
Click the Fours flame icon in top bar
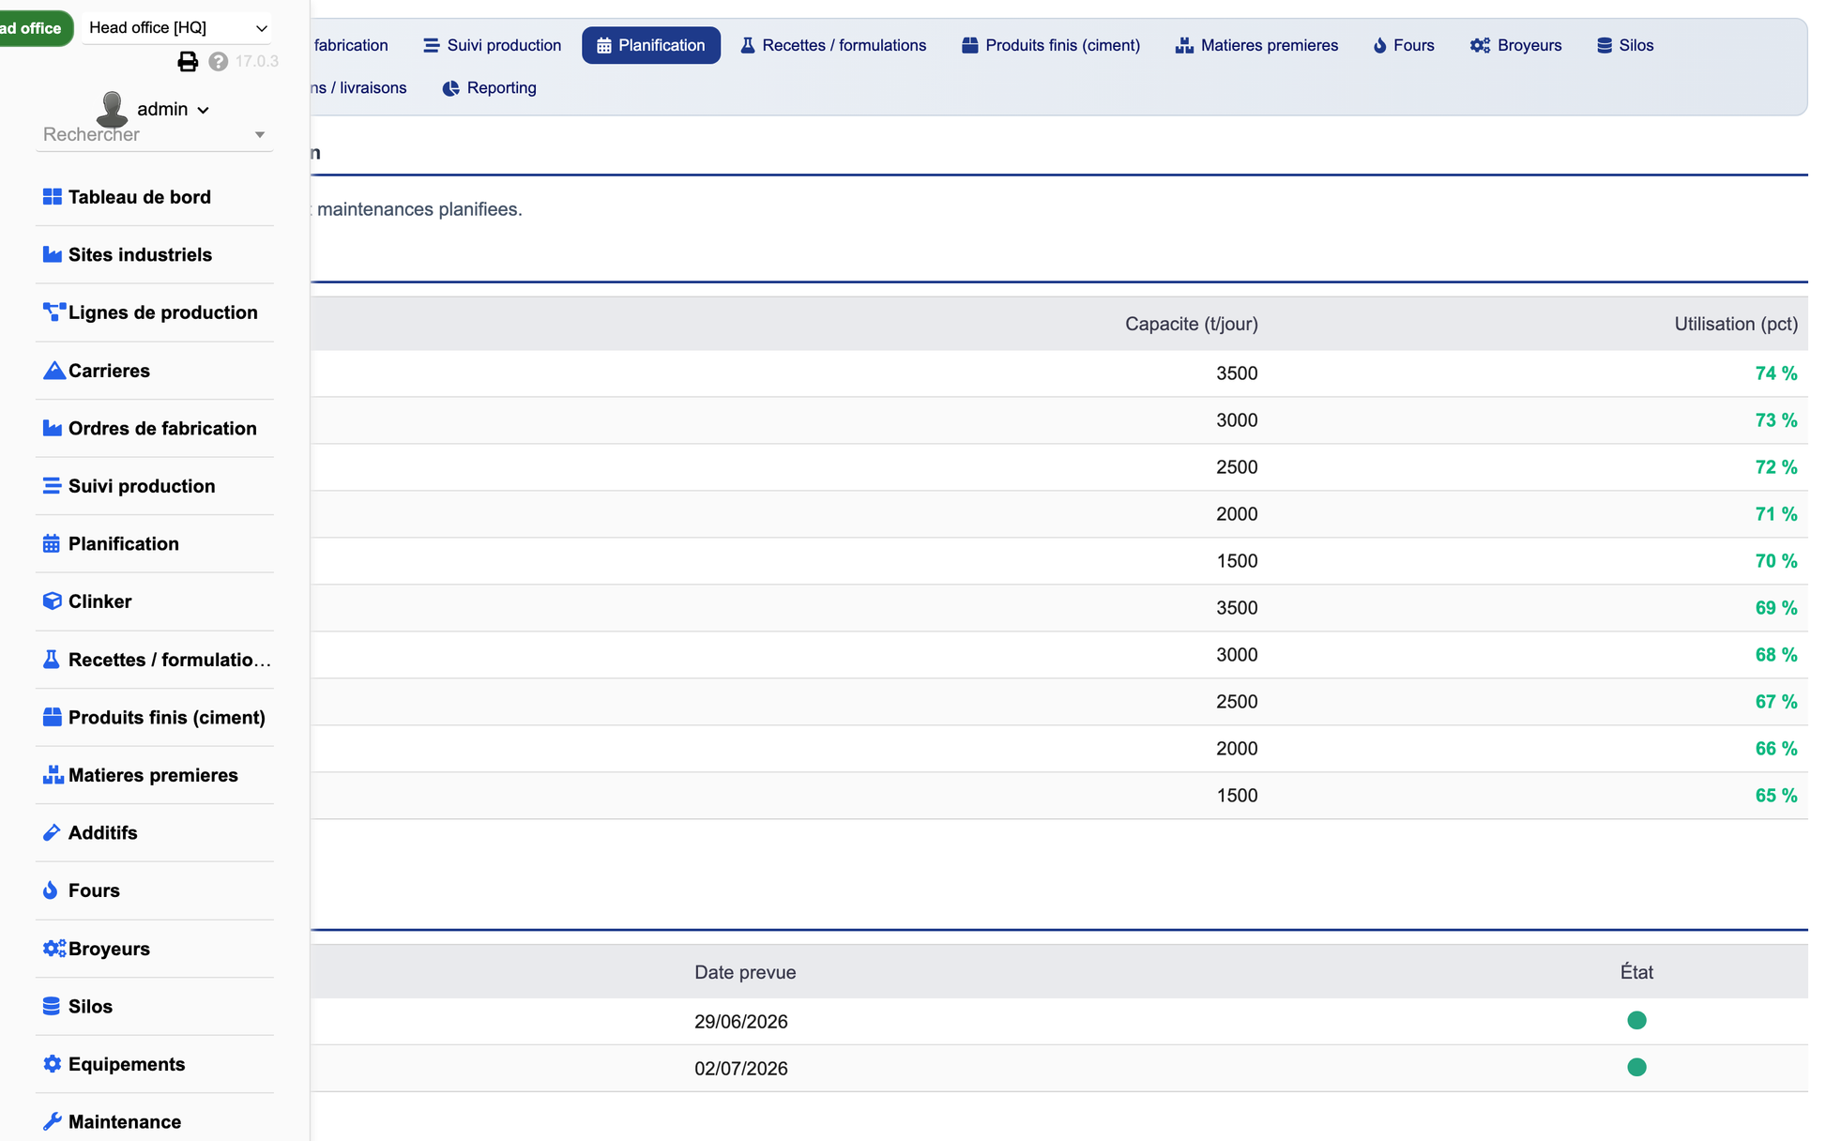click(x=1379, y=45)
